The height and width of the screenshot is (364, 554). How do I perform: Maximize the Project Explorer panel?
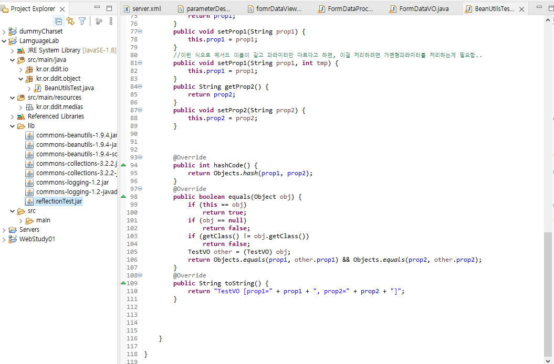tap(109, 8)
